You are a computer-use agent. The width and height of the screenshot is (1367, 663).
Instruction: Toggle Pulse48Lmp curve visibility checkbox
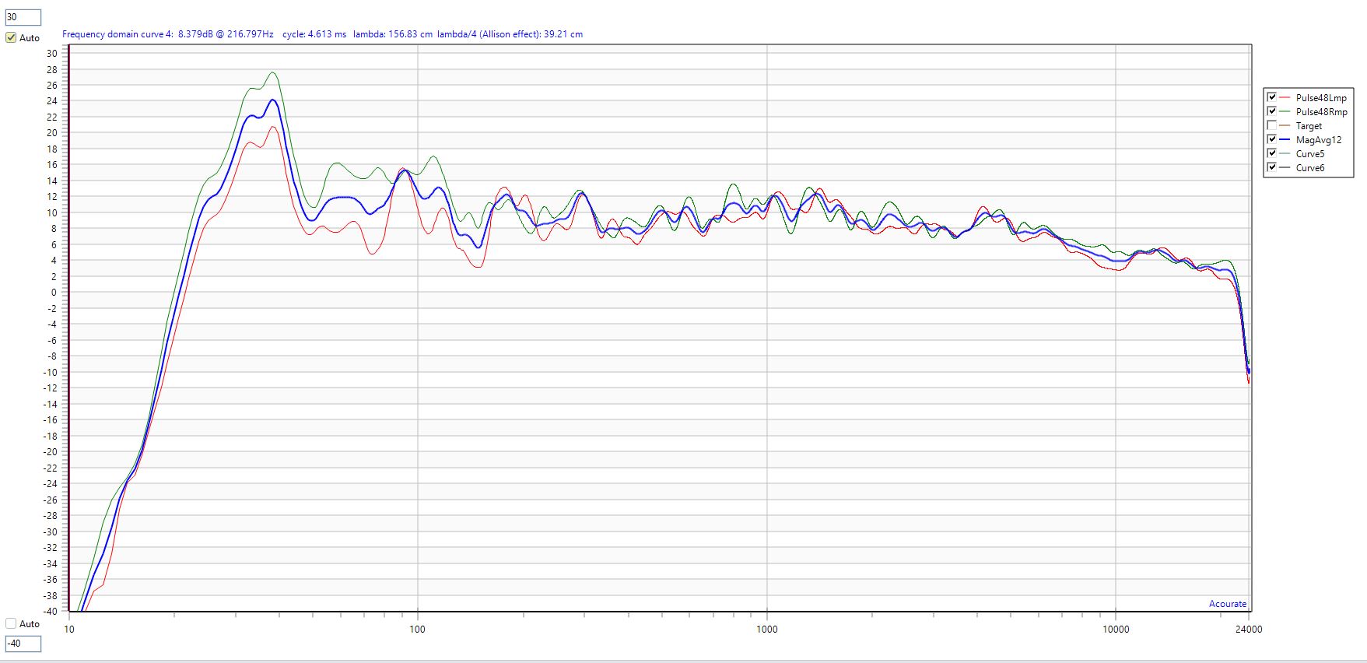tap(1272, 97)
